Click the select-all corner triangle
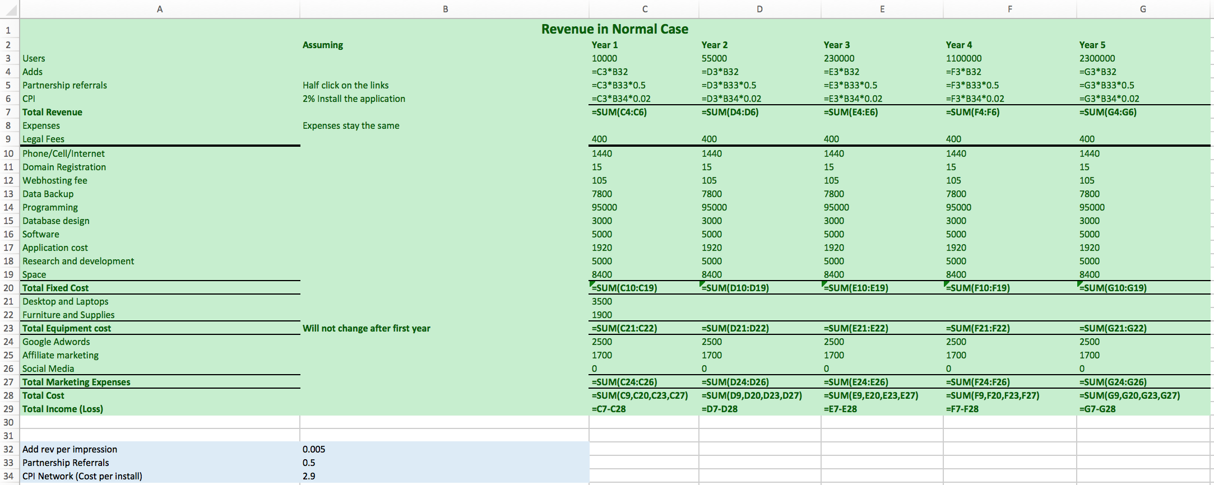Screen dimensions: 1214x485 point(10,10)
